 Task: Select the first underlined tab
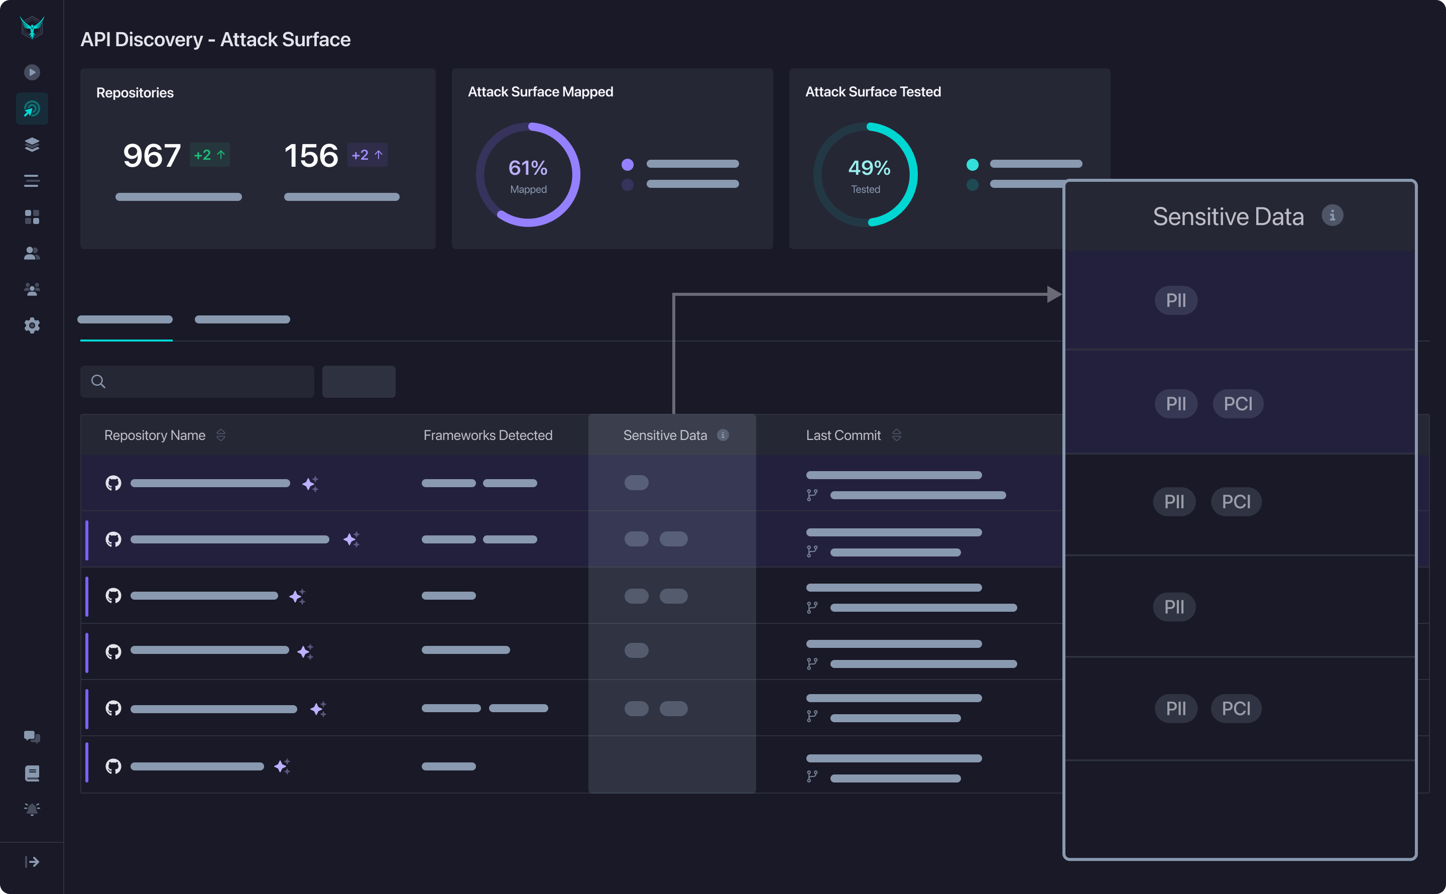(126, 320)
